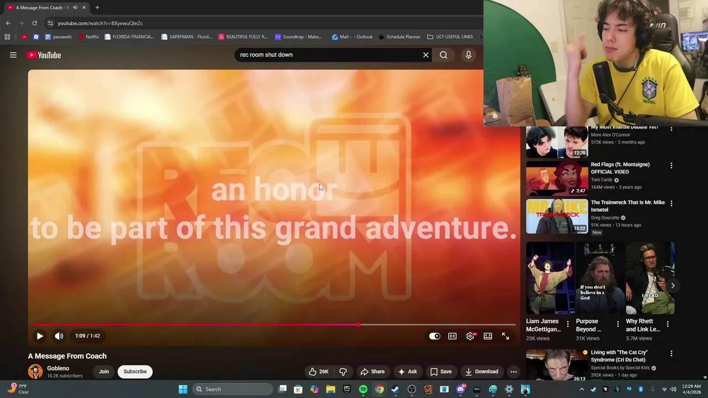Viewport: 708px width, 398px height.
Task: Open the Liam James McGettigan short
Action: 550,277
